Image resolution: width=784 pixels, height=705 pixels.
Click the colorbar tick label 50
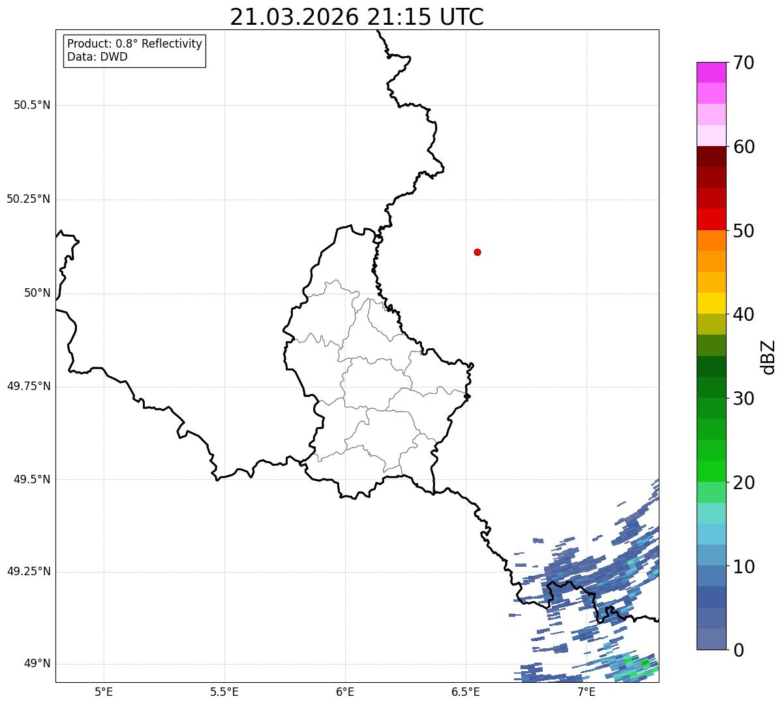tap(744, 231)
